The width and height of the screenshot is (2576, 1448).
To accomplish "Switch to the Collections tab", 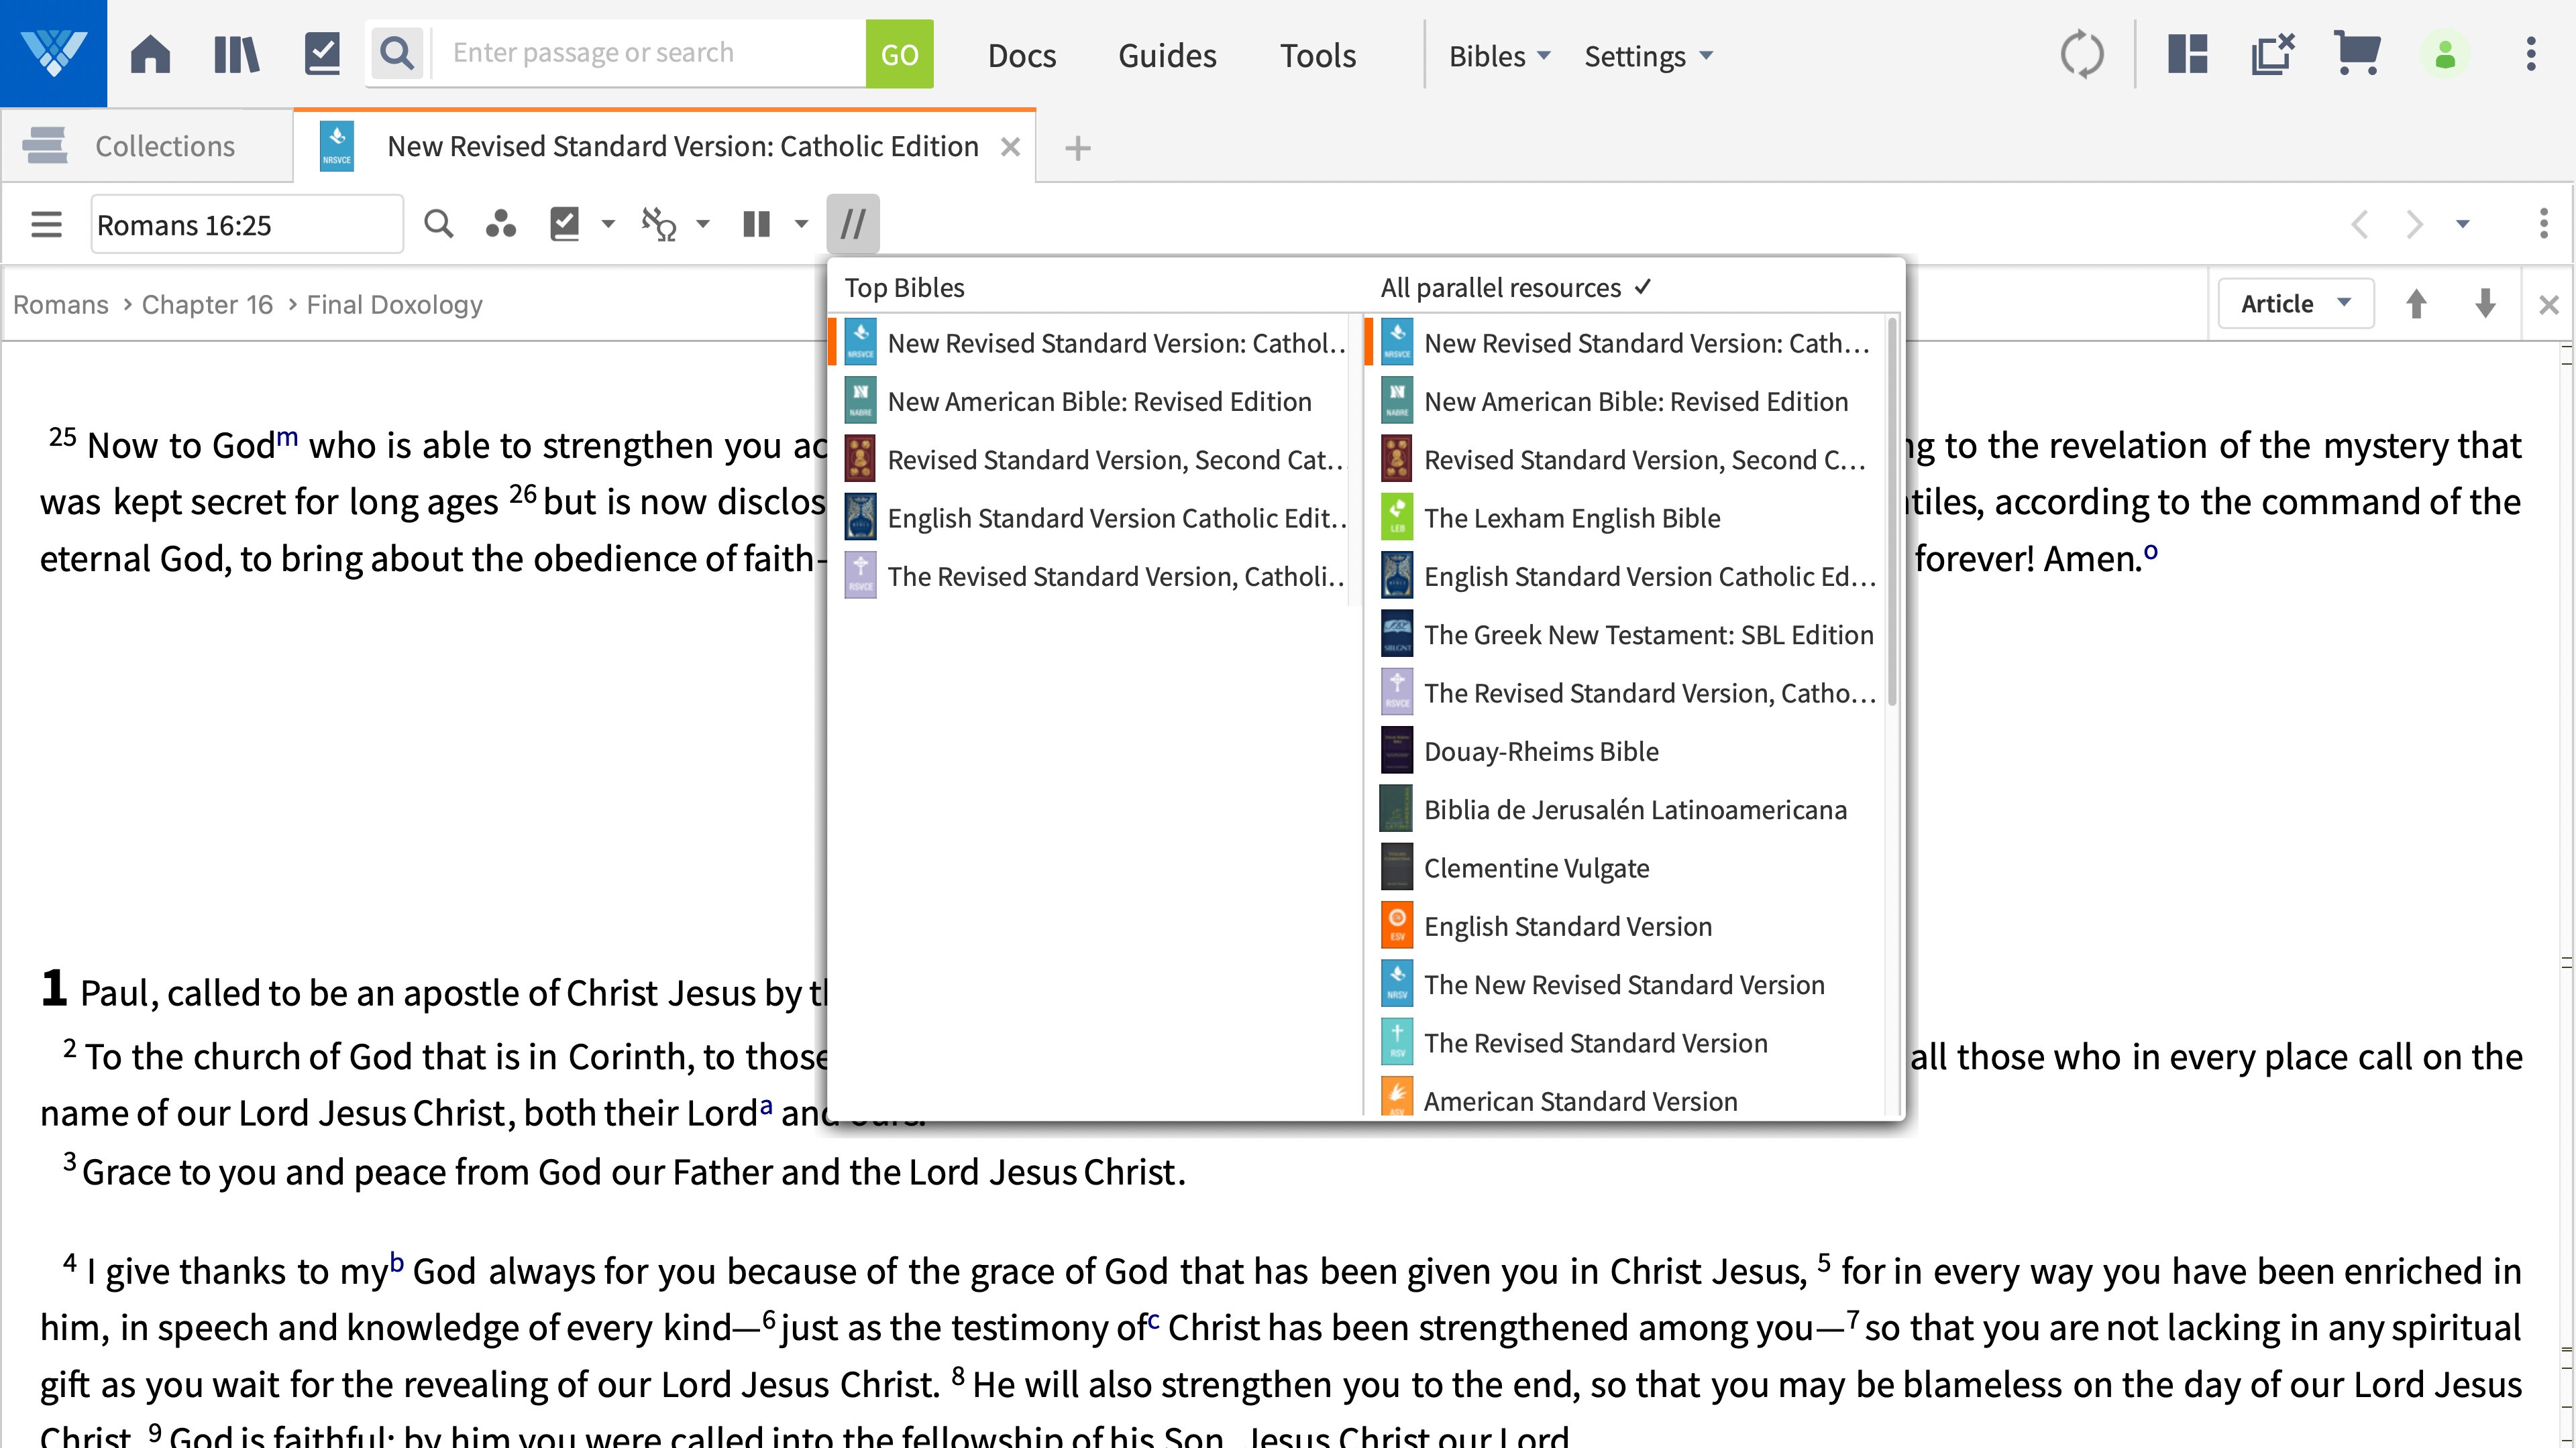I will coord(147,146).
